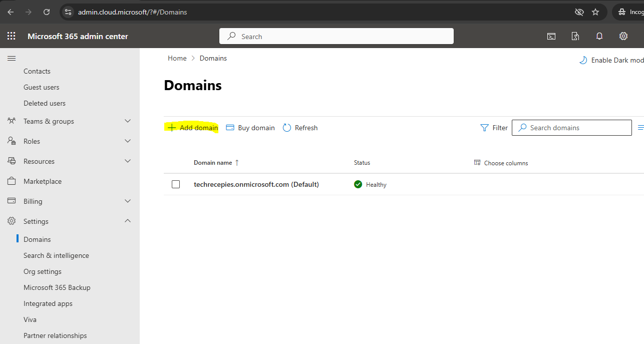Click the notifications bell icon
Screen dimensions: 644x344
pos(599,36)
